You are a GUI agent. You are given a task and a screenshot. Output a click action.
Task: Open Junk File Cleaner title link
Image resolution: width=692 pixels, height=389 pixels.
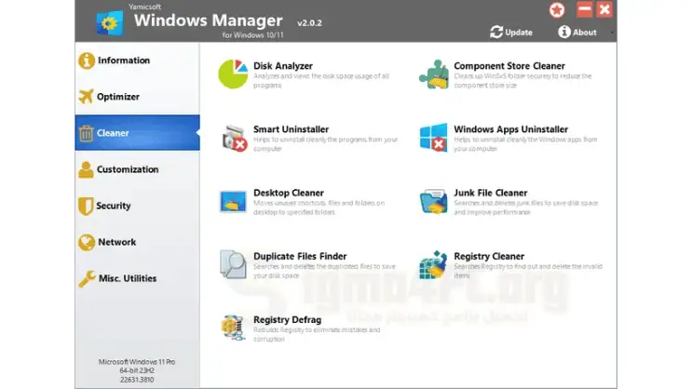tap(490, 193)
